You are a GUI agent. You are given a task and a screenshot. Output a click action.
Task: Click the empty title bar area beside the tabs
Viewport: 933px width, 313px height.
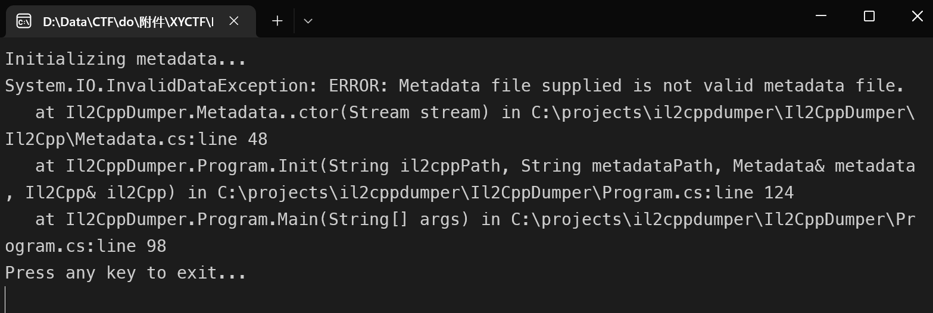pos(560,18)
